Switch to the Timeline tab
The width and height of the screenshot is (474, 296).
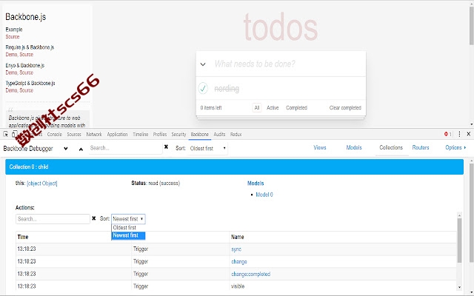(x=140, y=135)
